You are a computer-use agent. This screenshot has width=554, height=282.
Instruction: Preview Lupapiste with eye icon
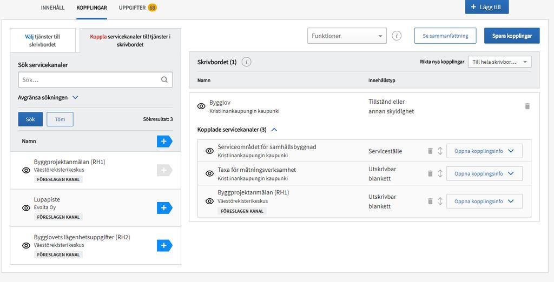tap(26, 208)
